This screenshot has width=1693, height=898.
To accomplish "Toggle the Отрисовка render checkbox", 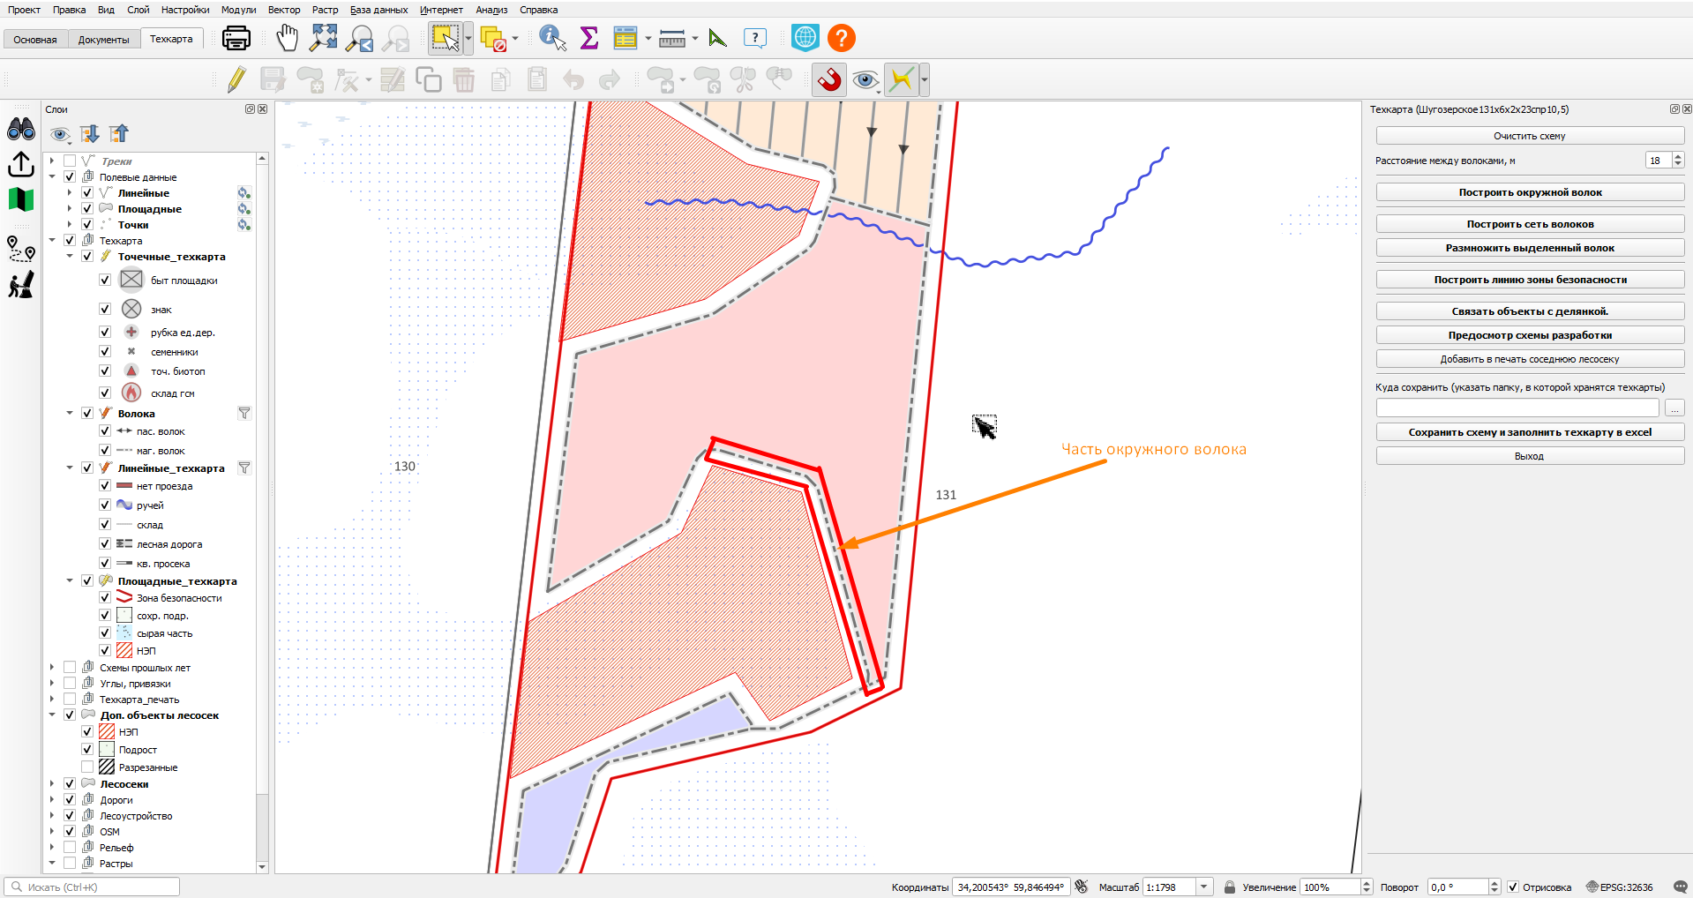I will [x=1513, y=887].
